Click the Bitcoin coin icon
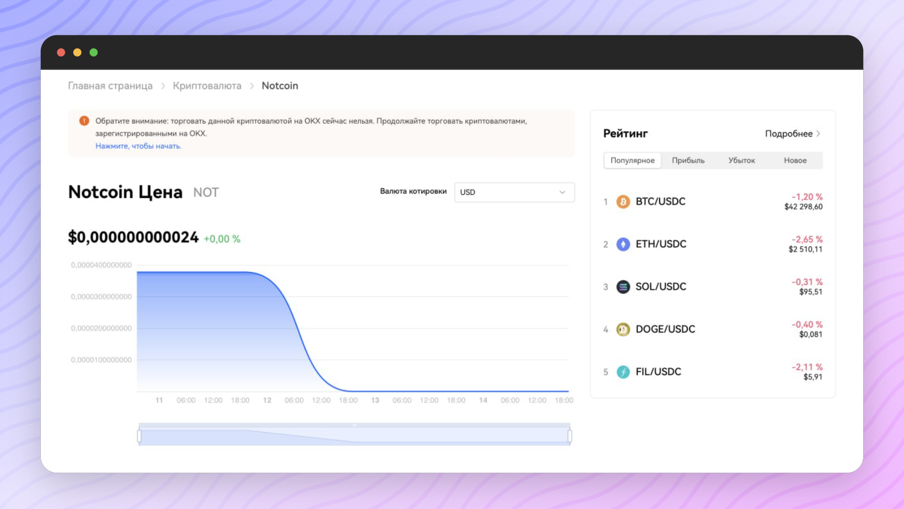Screen dimensions: 904x509 [x=623, y=201]
